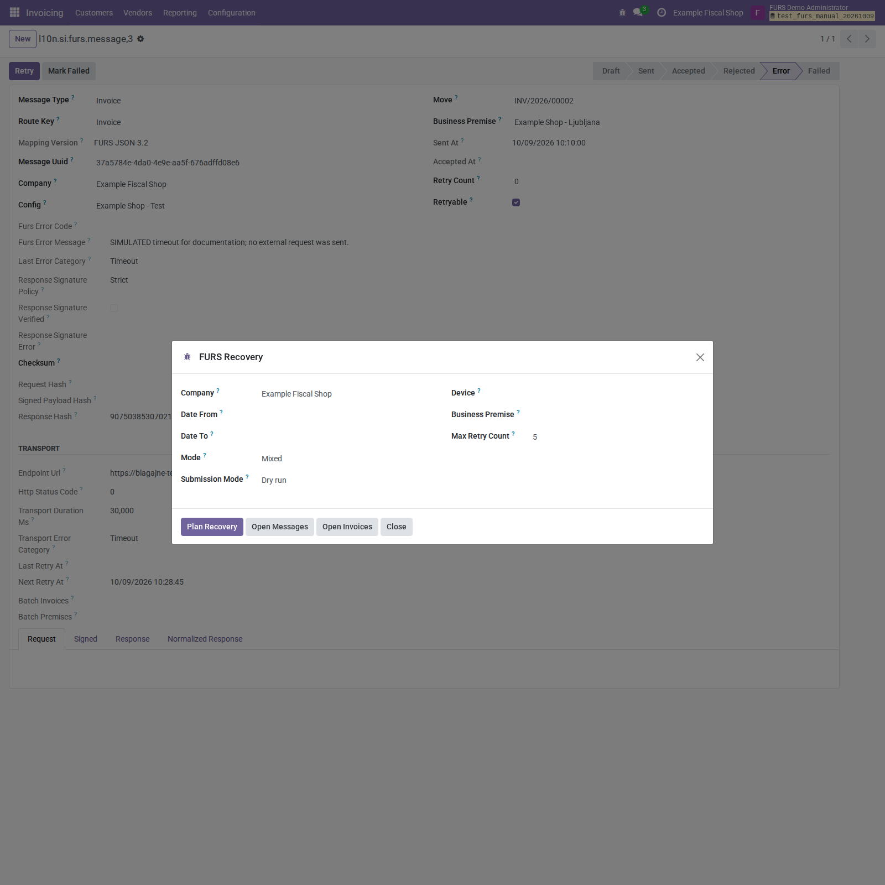Open the Device selection field
885x885 pixels.
(x=618, y=394)
